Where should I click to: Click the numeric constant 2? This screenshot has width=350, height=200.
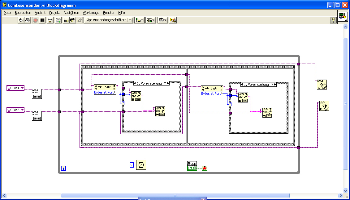click(132, 165)
